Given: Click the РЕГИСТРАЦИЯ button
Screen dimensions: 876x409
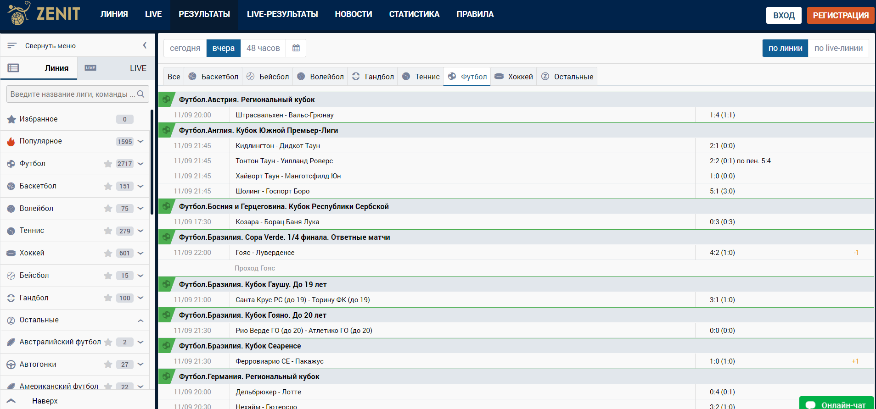Looking at the screenshot, I should pos(841,15).
